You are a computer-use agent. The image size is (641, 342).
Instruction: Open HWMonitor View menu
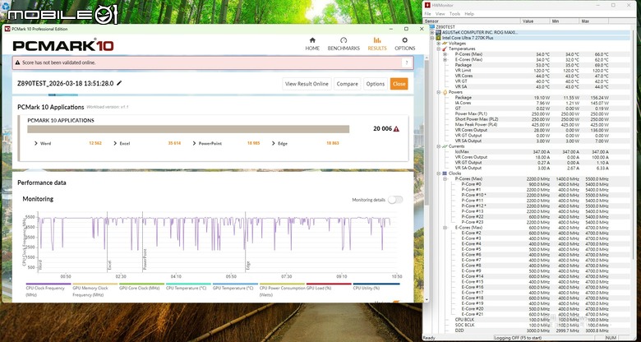[440, 14]
